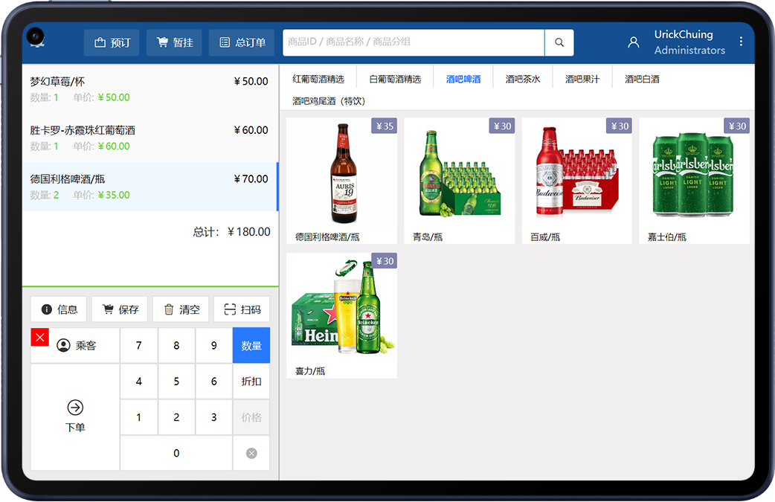The image size is (775, 502).
Task: Select the 酒吧白酒 category tab
Action: click(642, 79)
